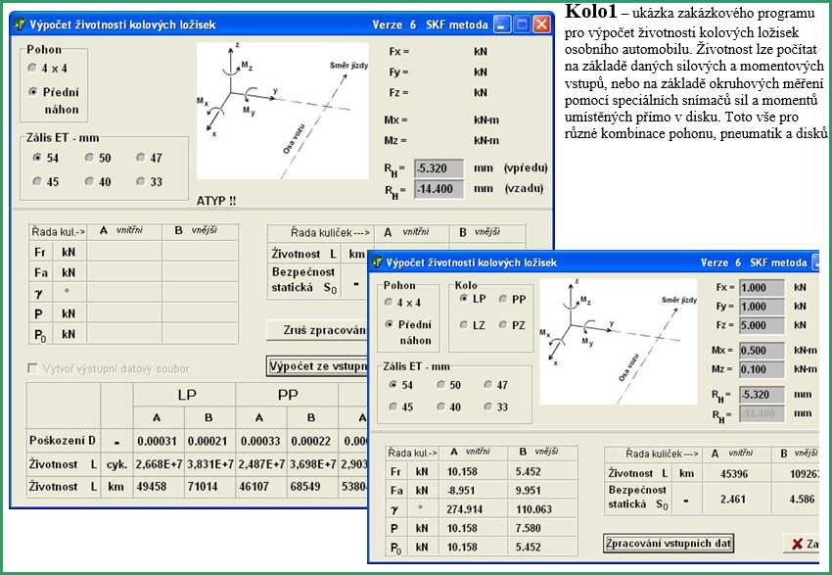832x575 pixels.
Task: Pick the LZ wheel option
Action: pyautogui.click(x=464, y=324)
